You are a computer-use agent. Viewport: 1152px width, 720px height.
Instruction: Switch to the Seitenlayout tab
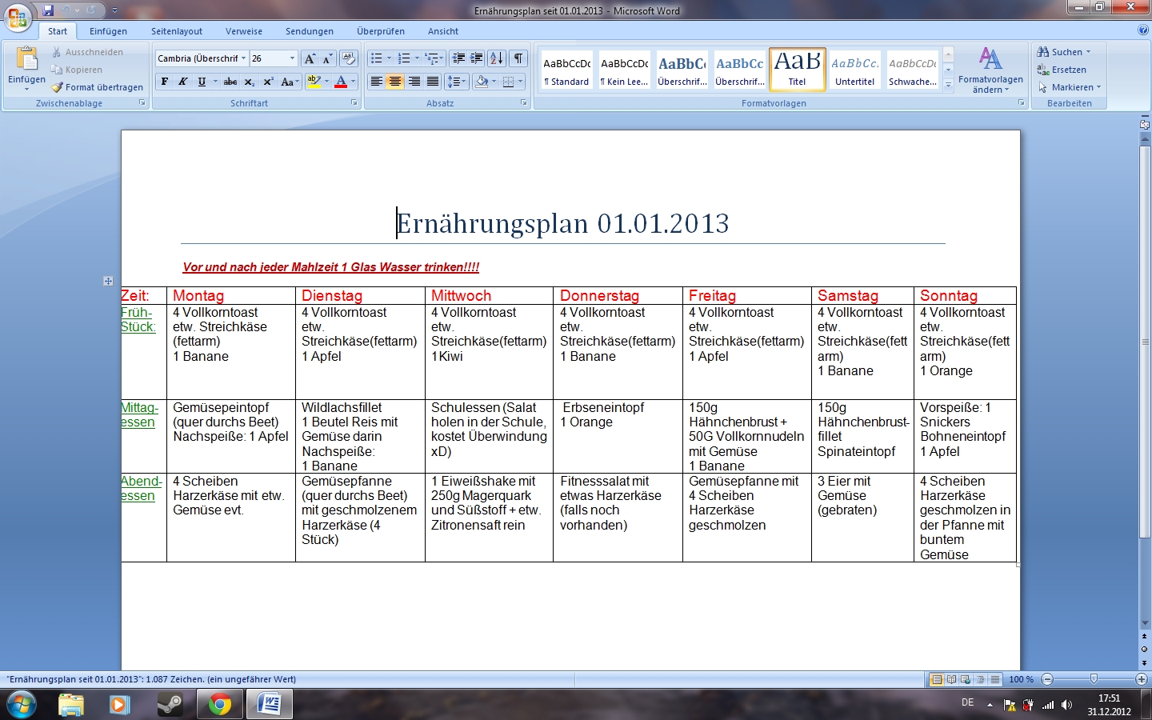[x=177, y=31]
